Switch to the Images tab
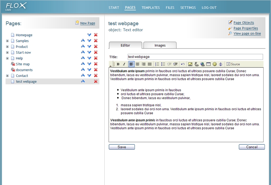 click(160, 45)
